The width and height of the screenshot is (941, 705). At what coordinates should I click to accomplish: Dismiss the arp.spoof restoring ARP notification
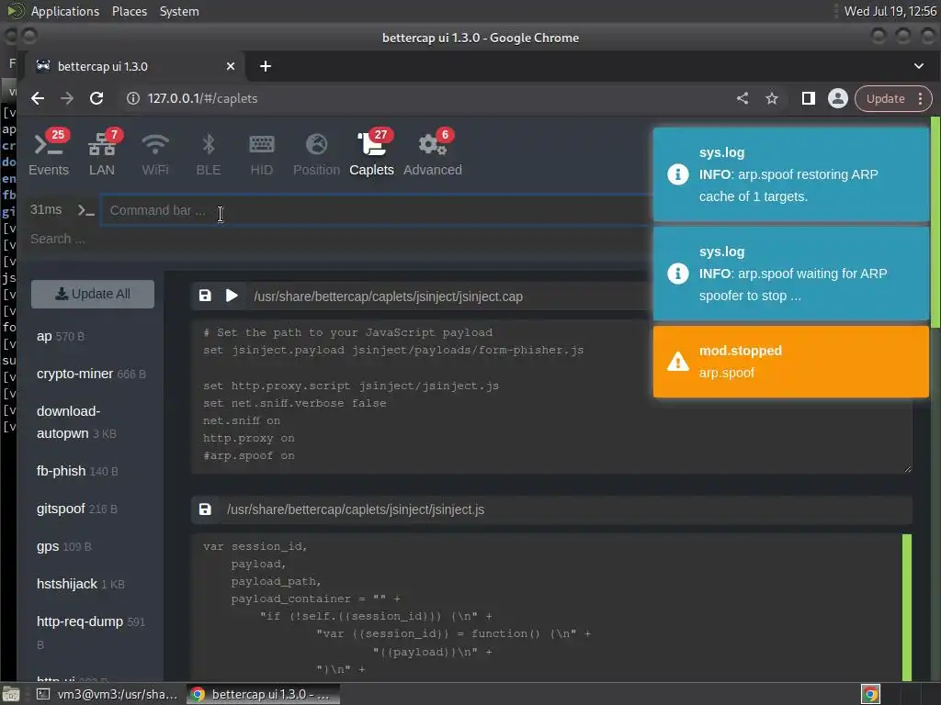pyautogui.click(x=791, y=174)
